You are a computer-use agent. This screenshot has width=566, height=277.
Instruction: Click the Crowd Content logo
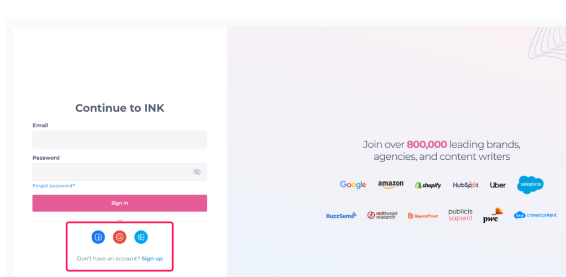(535, 215)
